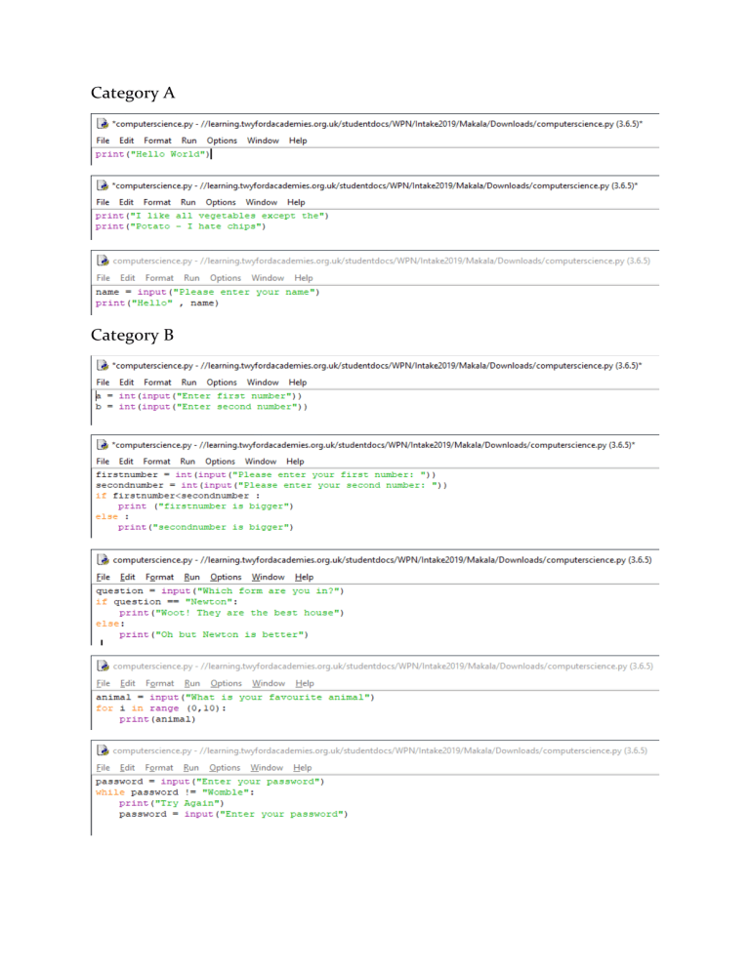Click the 'Oh but Newton is better' print line
Screen dimensions: 750x970
214,634
